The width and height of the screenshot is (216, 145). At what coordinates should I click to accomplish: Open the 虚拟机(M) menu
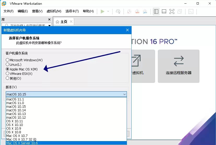point(54,11)
